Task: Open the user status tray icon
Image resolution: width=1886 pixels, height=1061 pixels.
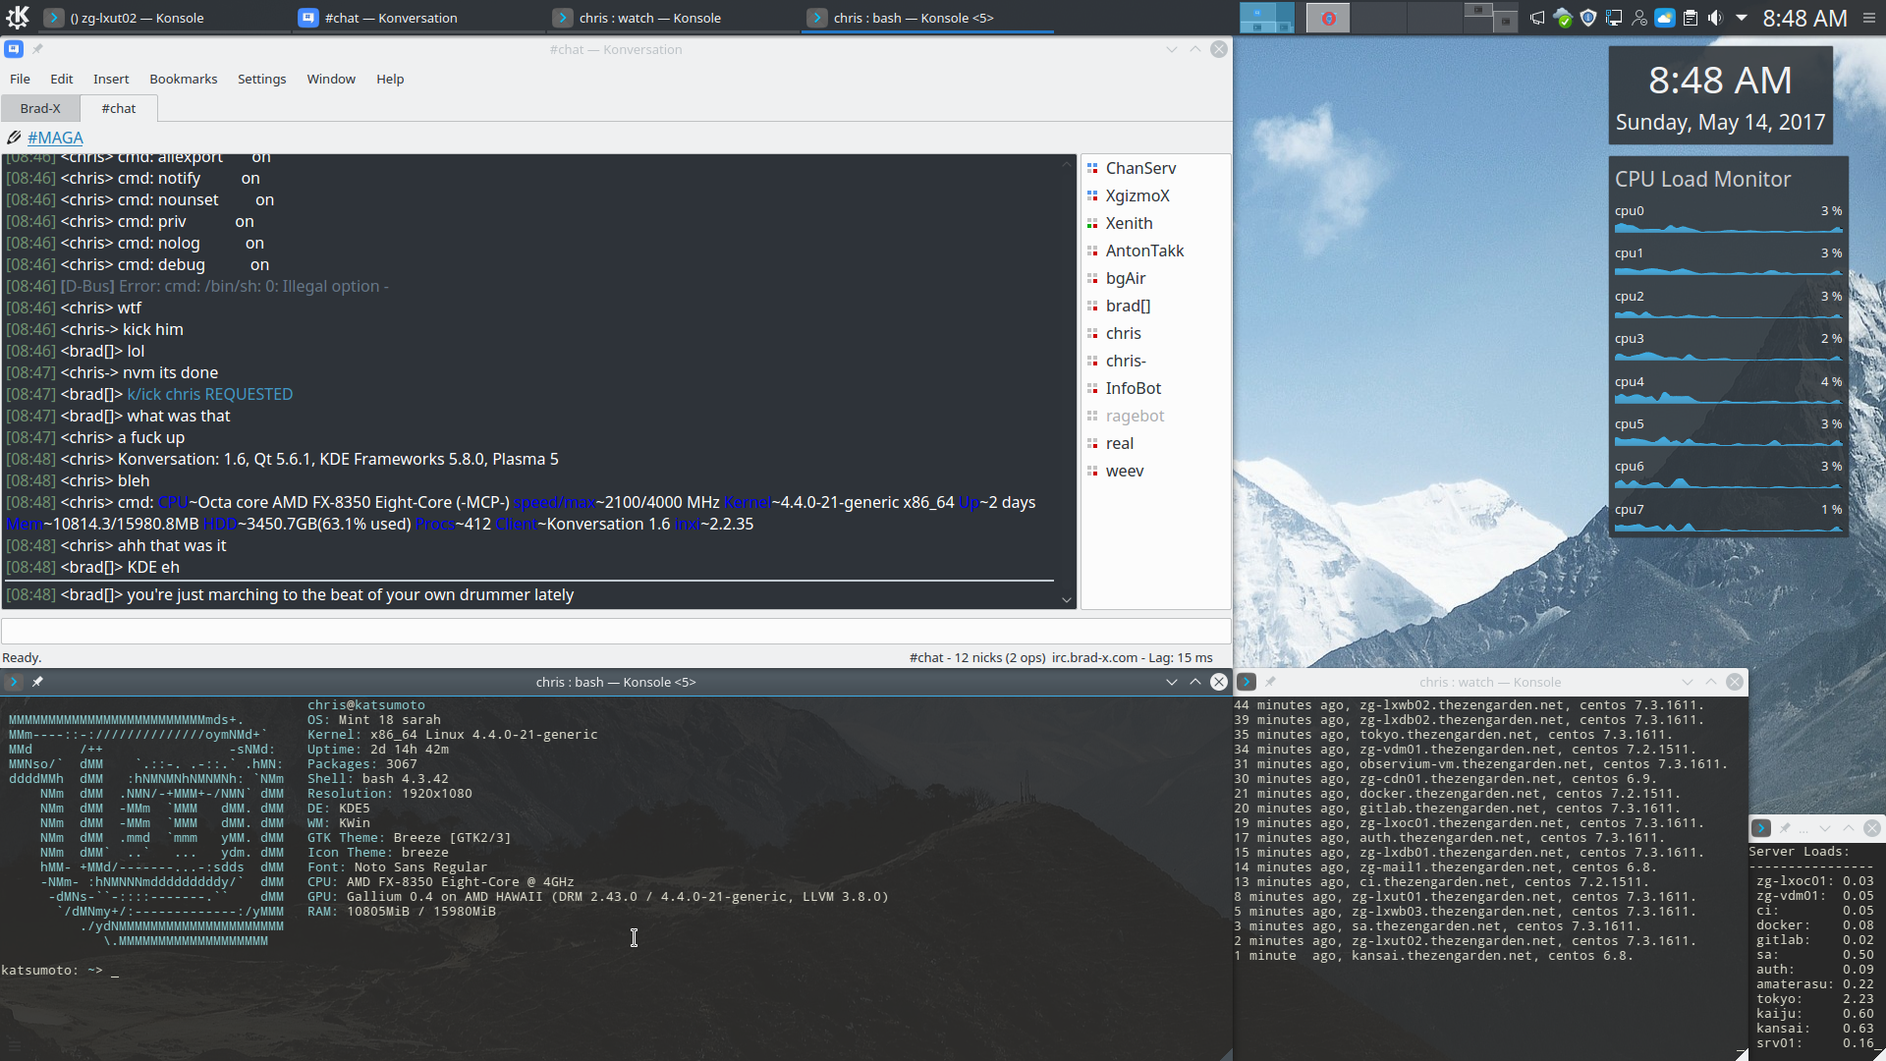Action: tap(1639, 18)
